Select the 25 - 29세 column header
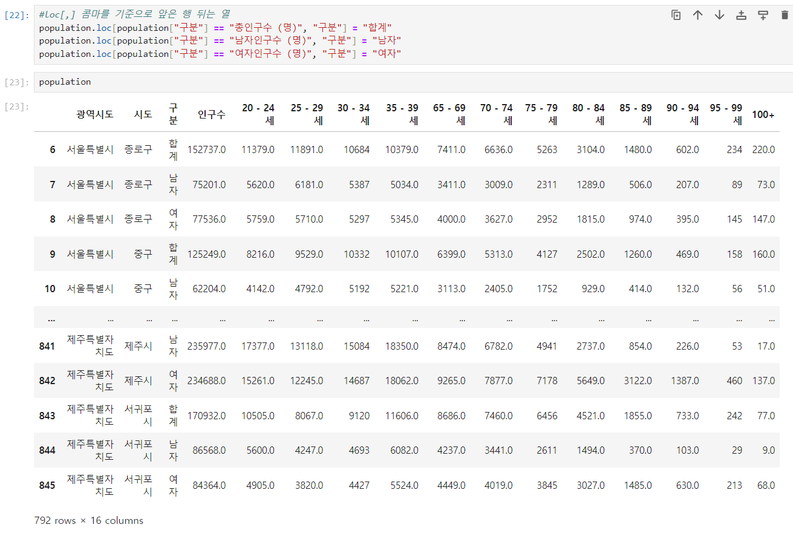793x536 pixels. point(307,114)
